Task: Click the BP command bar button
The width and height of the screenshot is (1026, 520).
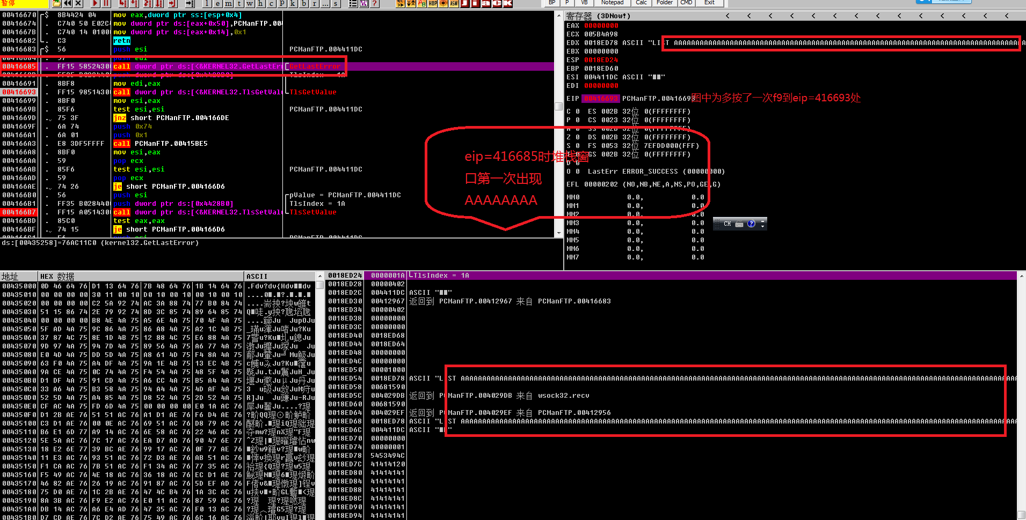Action: click(552, 3)
